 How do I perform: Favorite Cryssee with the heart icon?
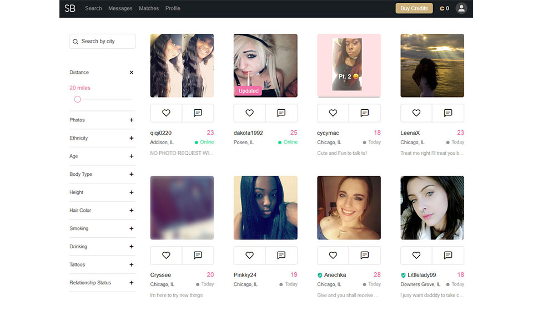click(166, 255)
